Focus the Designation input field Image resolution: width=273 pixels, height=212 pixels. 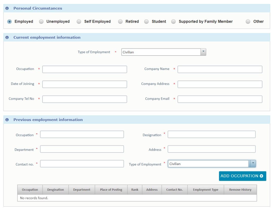point(212,134)
